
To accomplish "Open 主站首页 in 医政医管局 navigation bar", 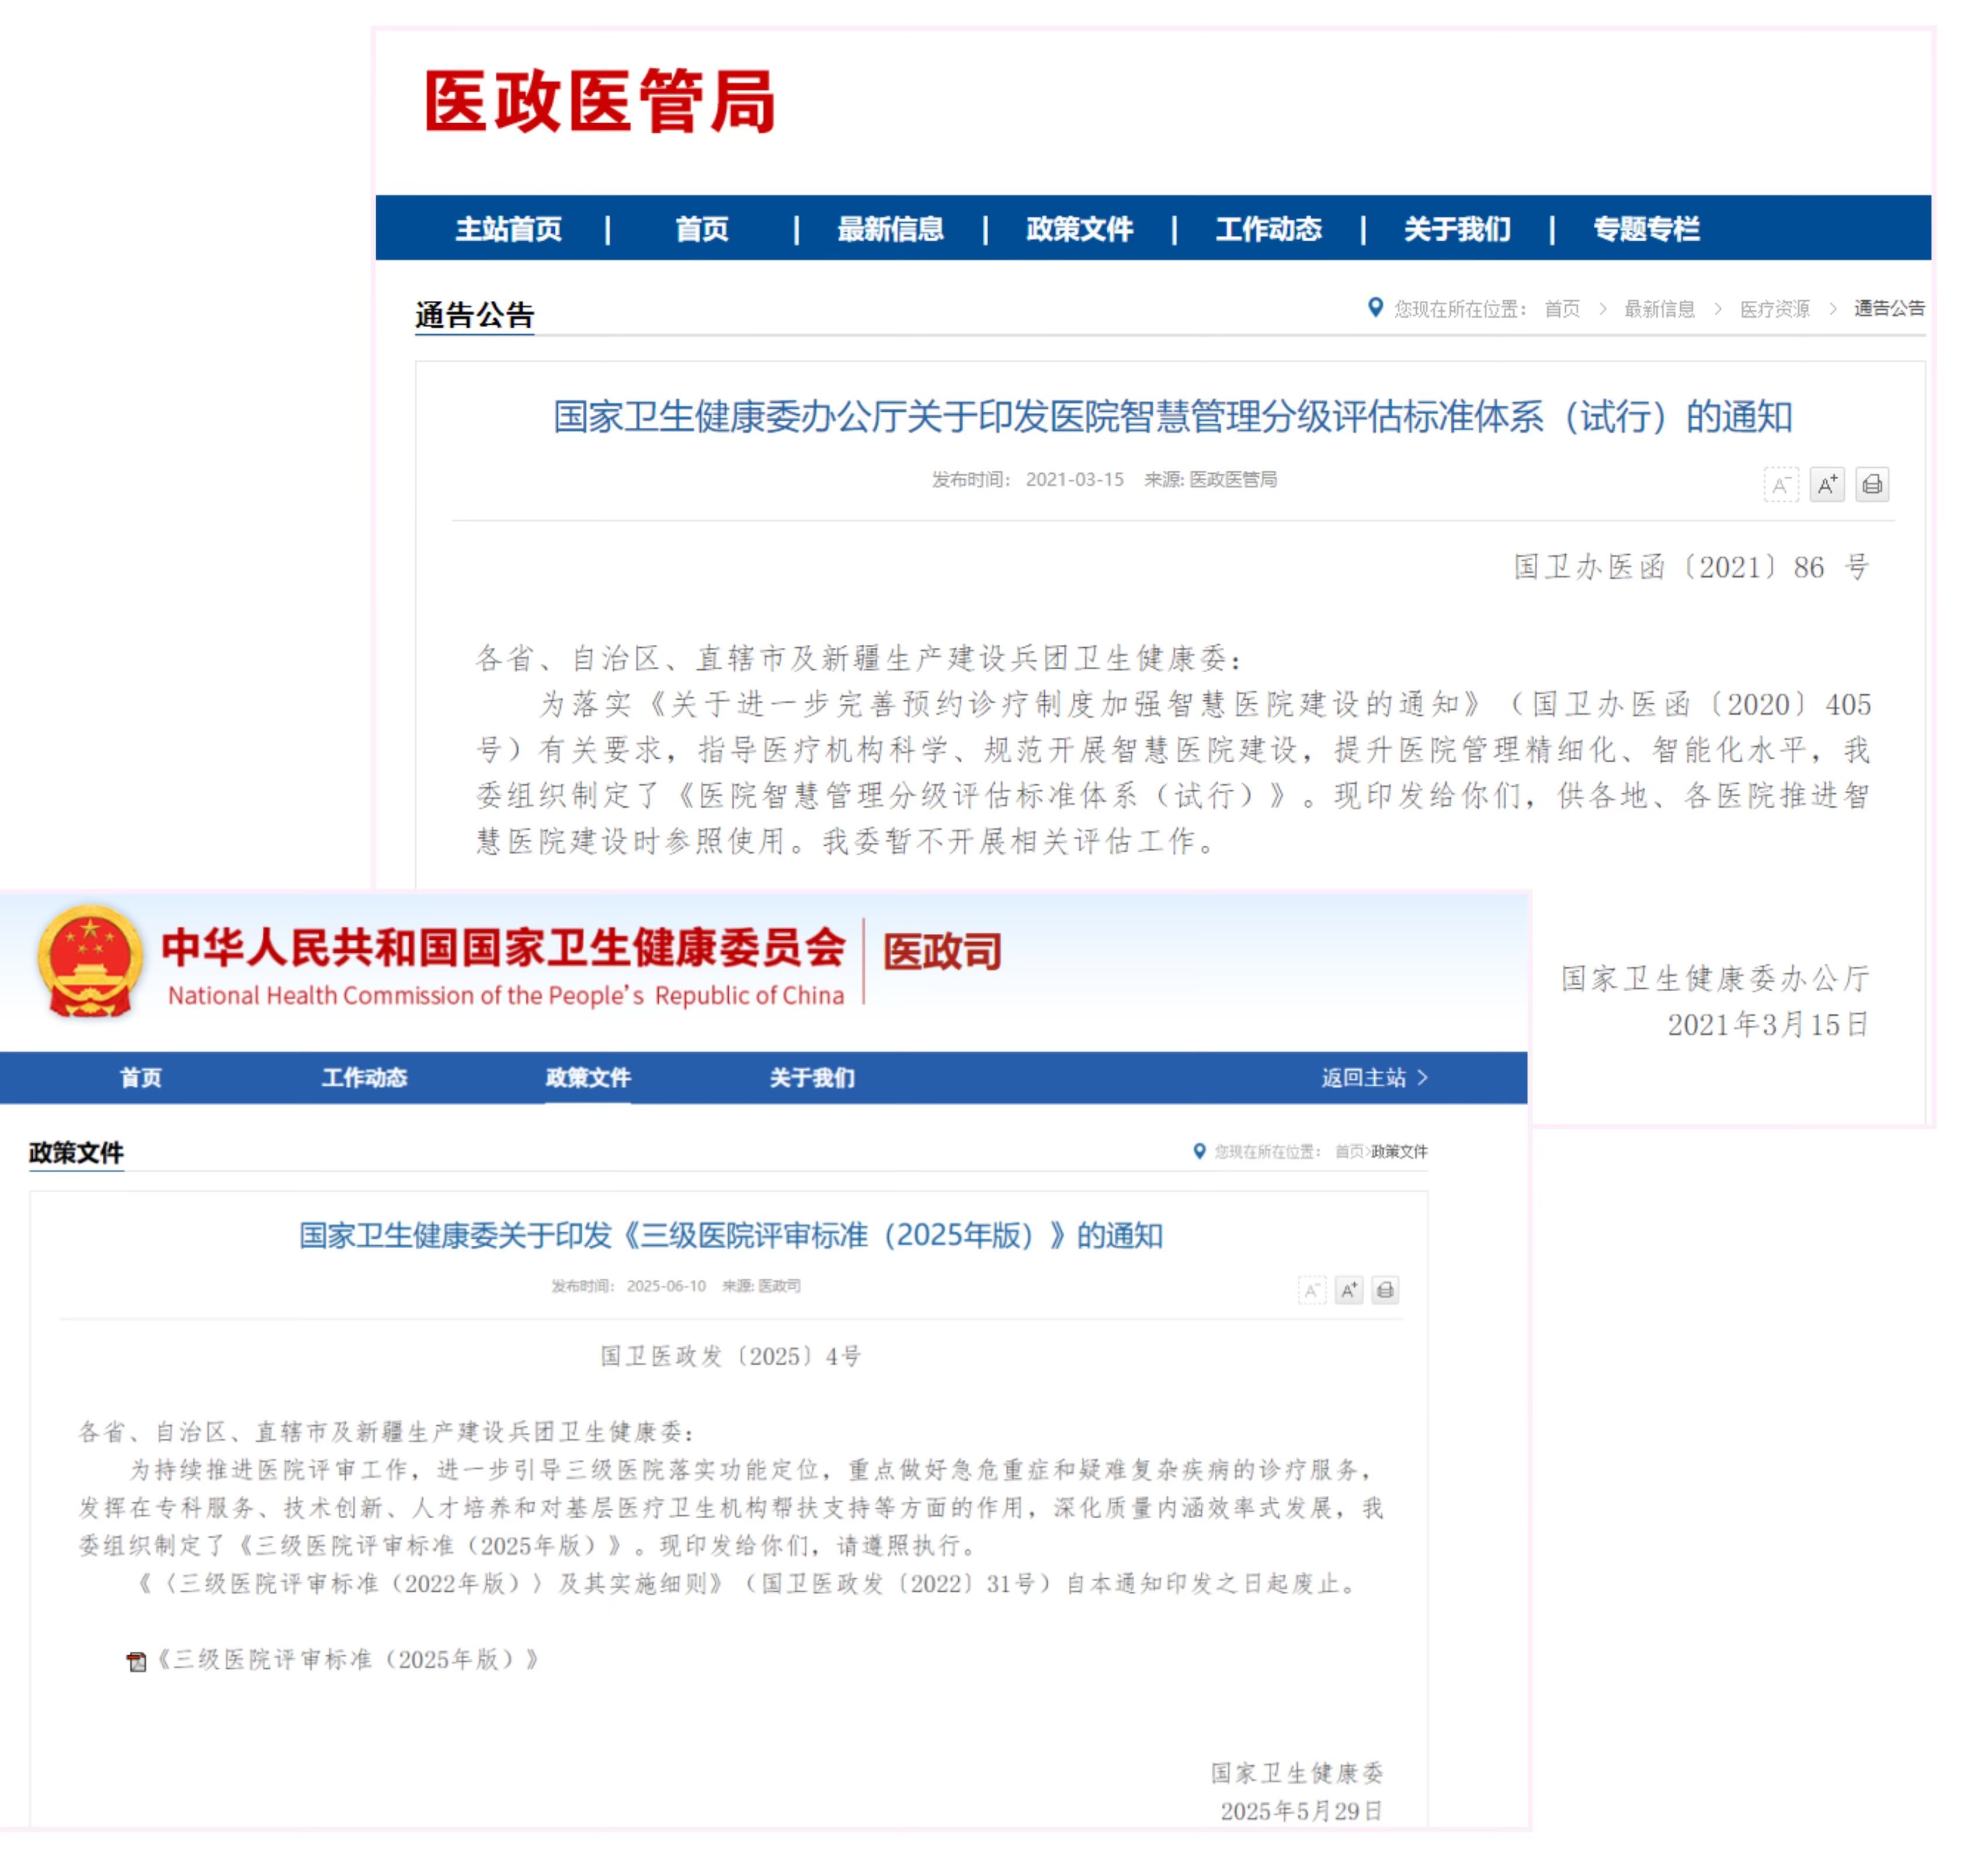I will [x=509, y=229].
